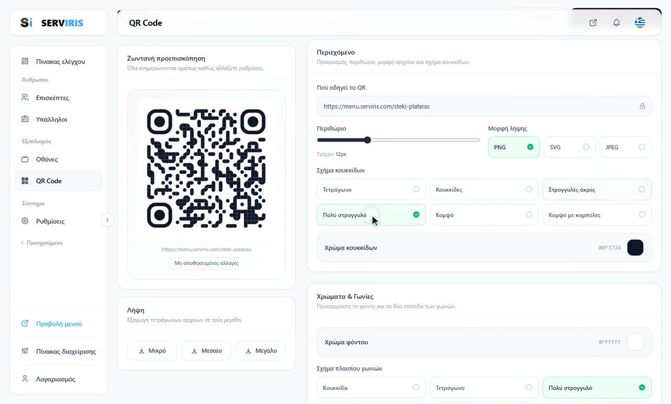Choose Πολύ στρογγυλό dot shape
The height and width of the screenshot is (404, 671).
371,215
